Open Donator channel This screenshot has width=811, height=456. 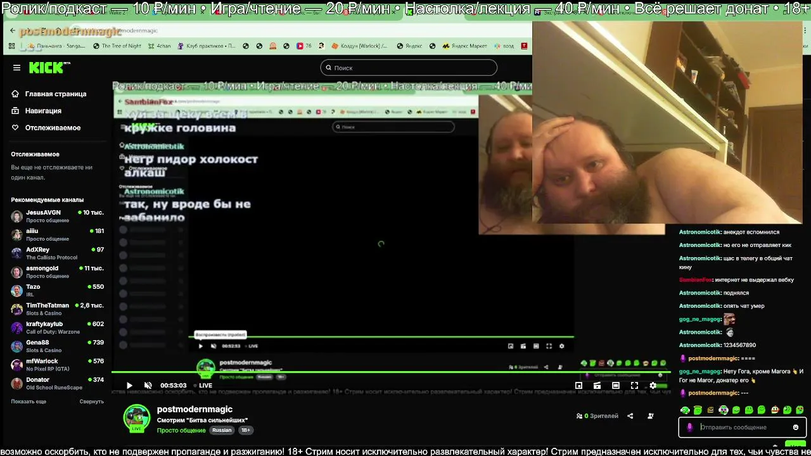click(x=57, y=383)
